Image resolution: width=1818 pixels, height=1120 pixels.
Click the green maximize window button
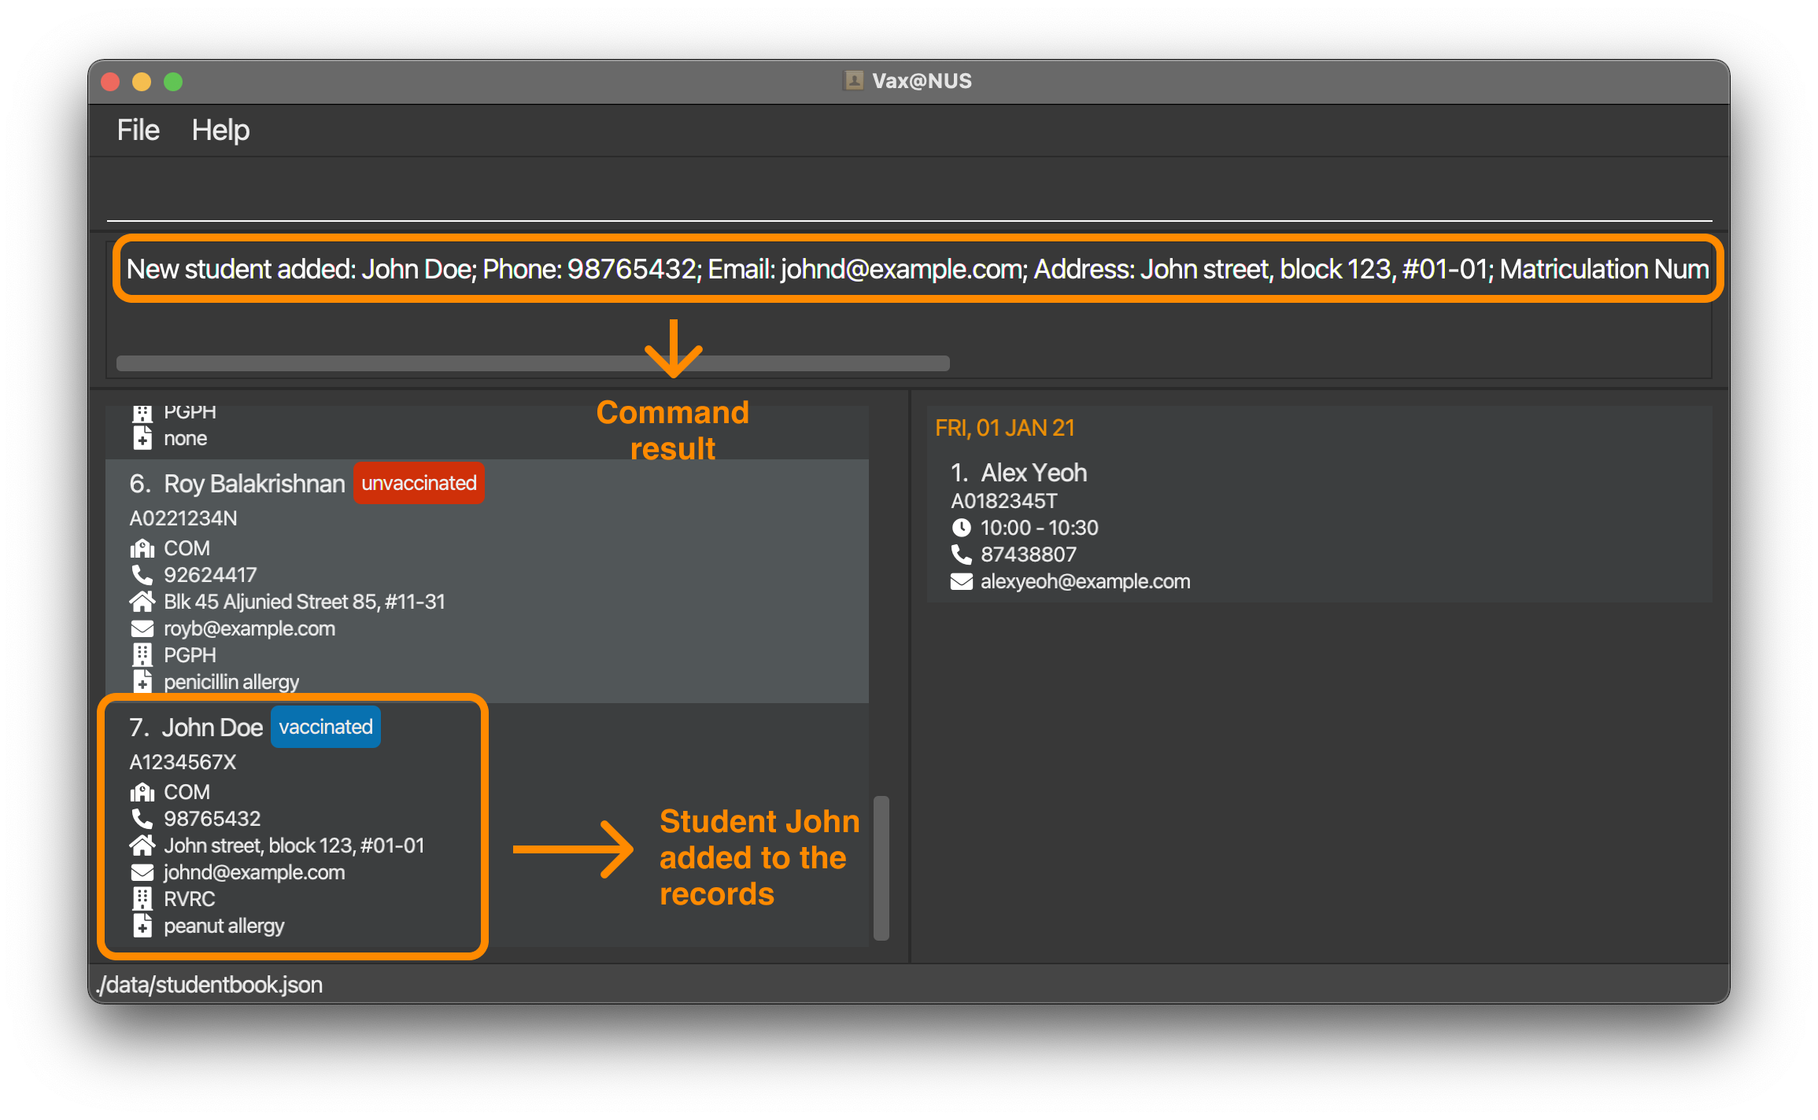(x=173, y=82)
